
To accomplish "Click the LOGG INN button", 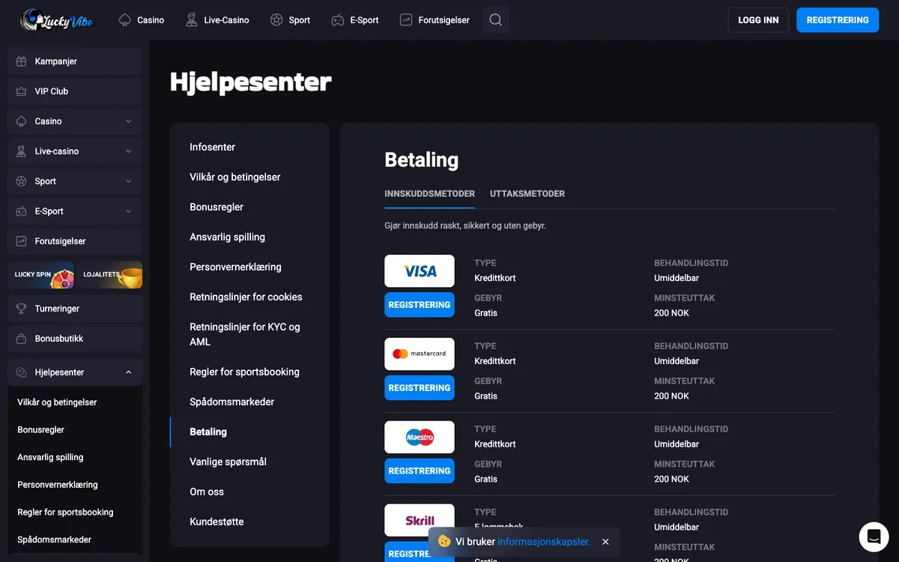I will (x=758, y=20).
